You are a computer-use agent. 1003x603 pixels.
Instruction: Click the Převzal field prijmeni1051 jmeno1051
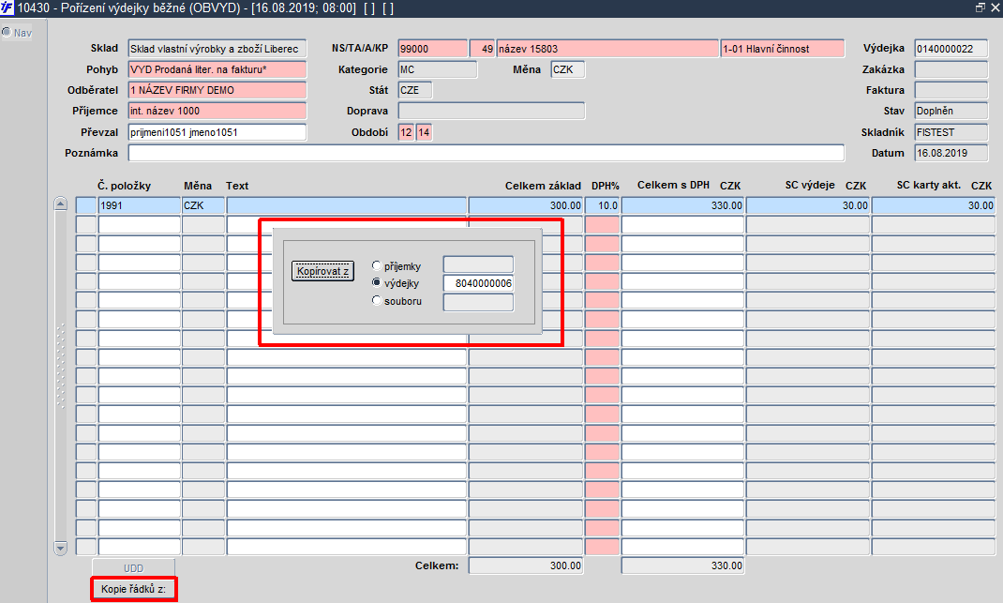coord(217,132)
